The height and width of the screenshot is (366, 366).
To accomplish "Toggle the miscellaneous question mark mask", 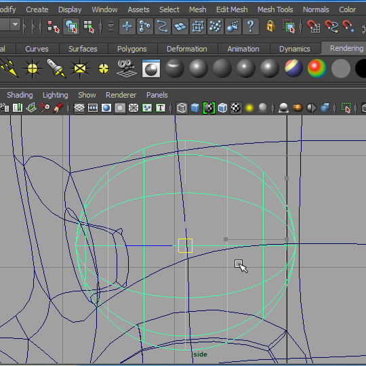I will (251, 26).
